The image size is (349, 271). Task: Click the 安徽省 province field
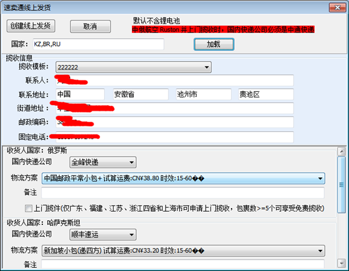tap(141, 94)
